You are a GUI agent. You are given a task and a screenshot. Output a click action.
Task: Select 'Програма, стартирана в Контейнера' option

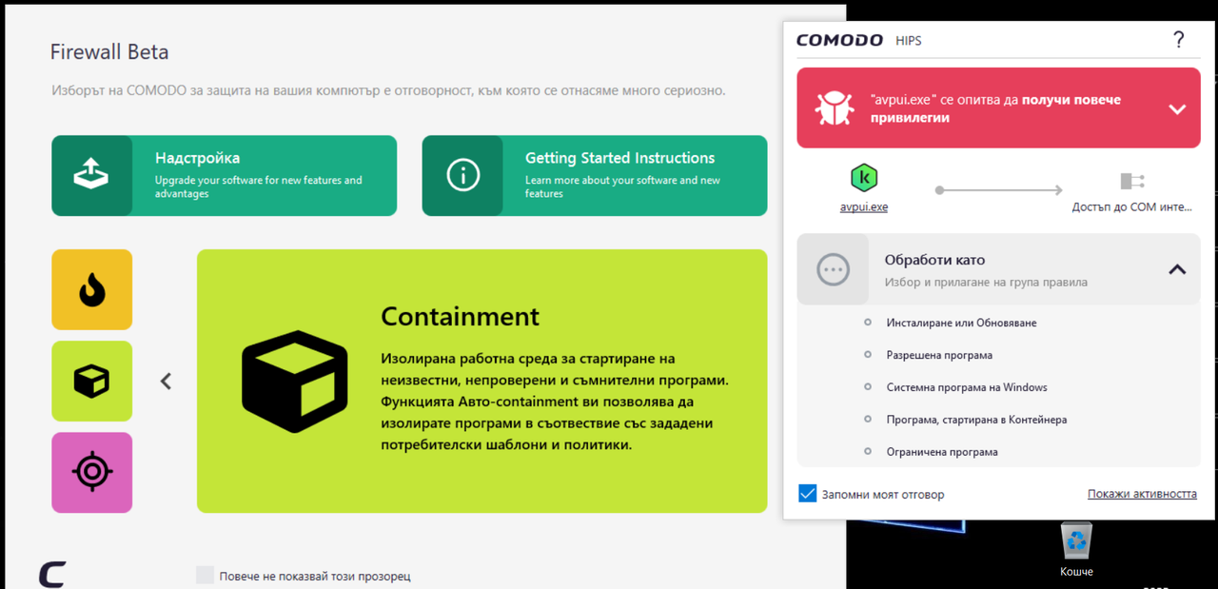point(976,420)
